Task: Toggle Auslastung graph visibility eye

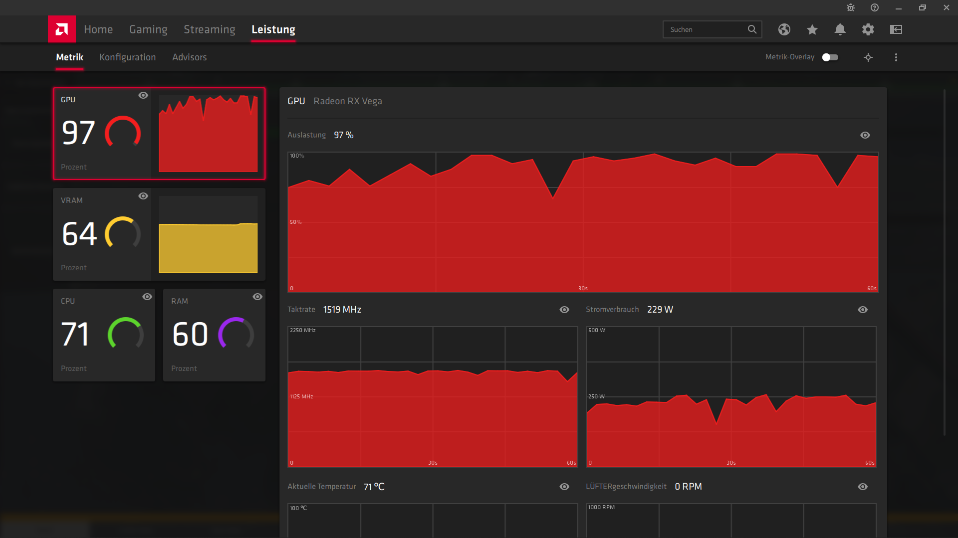Action: click(865, 135)
